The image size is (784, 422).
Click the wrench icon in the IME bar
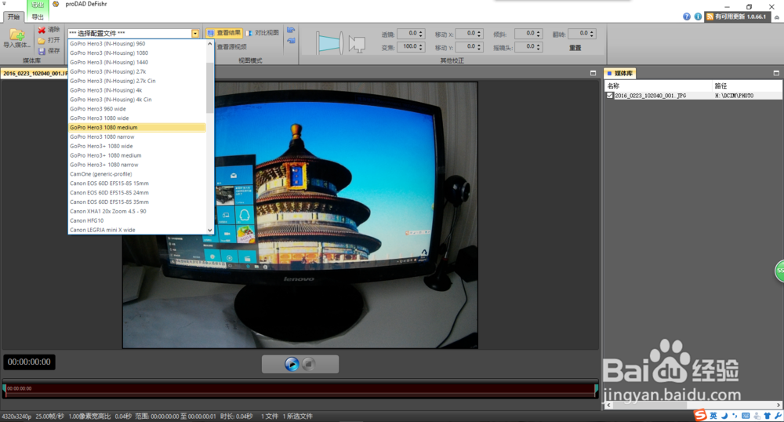tap(778, 416)
